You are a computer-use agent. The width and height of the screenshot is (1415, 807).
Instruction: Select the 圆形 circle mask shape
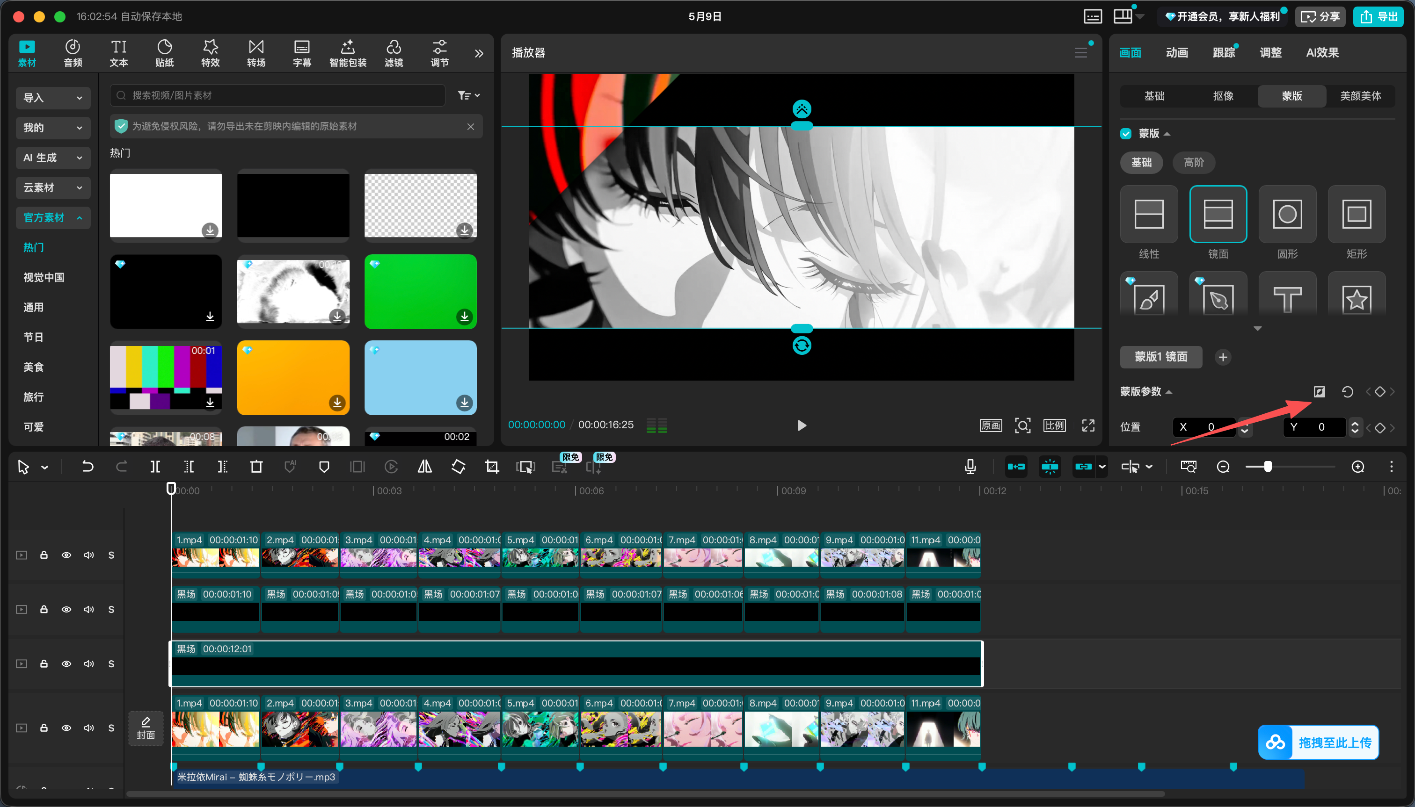click(1287, 214)
